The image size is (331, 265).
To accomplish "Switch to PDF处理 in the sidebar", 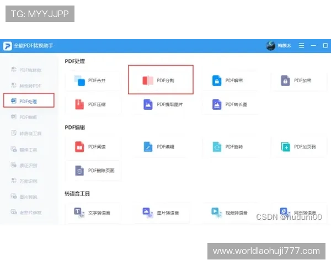I will (29, 101).
